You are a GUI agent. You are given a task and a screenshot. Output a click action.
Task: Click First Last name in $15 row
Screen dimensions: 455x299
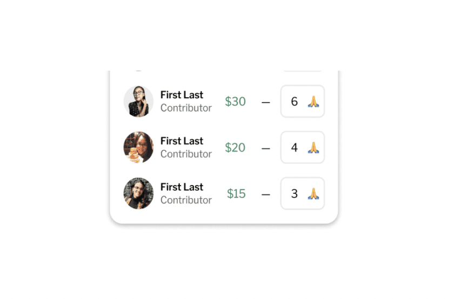(x=182, y=187)
